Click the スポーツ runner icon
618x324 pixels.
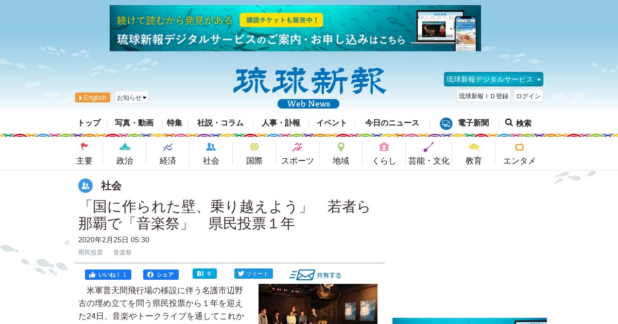point(297,147)
